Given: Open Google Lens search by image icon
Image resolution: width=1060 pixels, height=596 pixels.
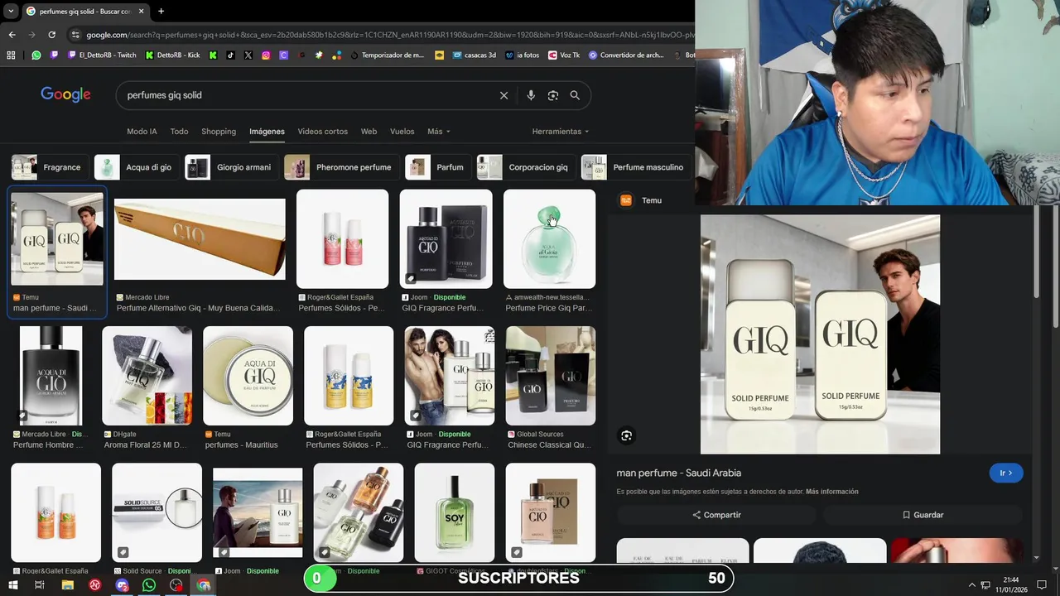Looking at the screenshot, I should [553, 95].
